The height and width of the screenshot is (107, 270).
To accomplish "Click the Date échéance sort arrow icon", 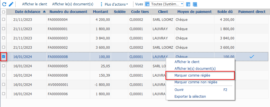I will [44, 12].
